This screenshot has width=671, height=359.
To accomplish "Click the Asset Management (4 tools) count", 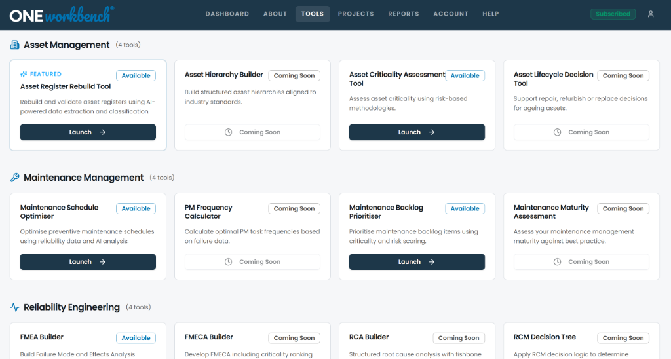I will (x=128, y=45).
